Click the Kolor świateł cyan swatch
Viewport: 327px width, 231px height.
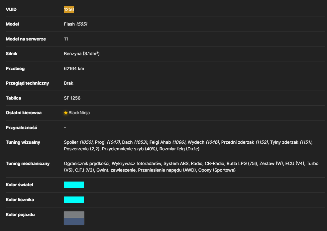click(74, 185)
